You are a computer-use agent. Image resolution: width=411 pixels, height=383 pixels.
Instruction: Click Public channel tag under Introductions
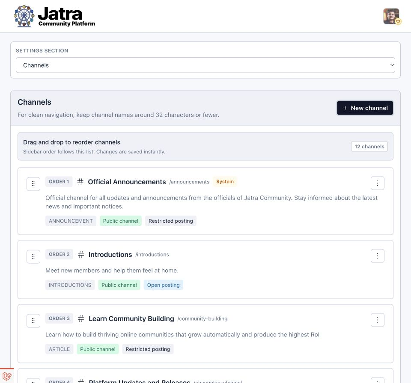click(x=119, y=285)
